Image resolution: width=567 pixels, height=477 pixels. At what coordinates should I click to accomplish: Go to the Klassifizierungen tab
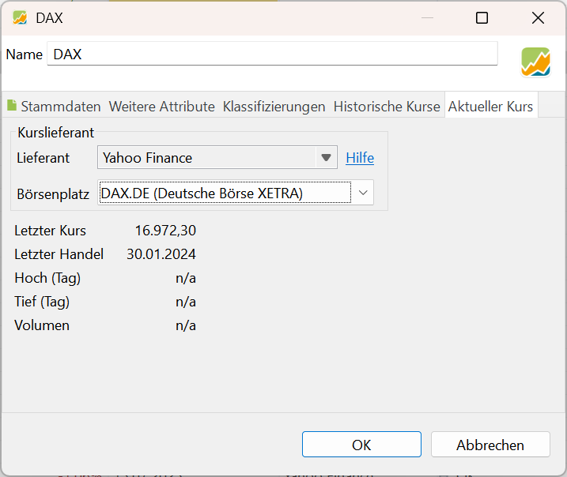point(274,107)
